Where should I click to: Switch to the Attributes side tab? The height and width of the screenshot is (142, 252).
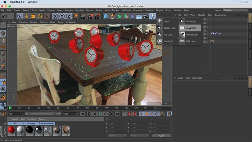250,82
